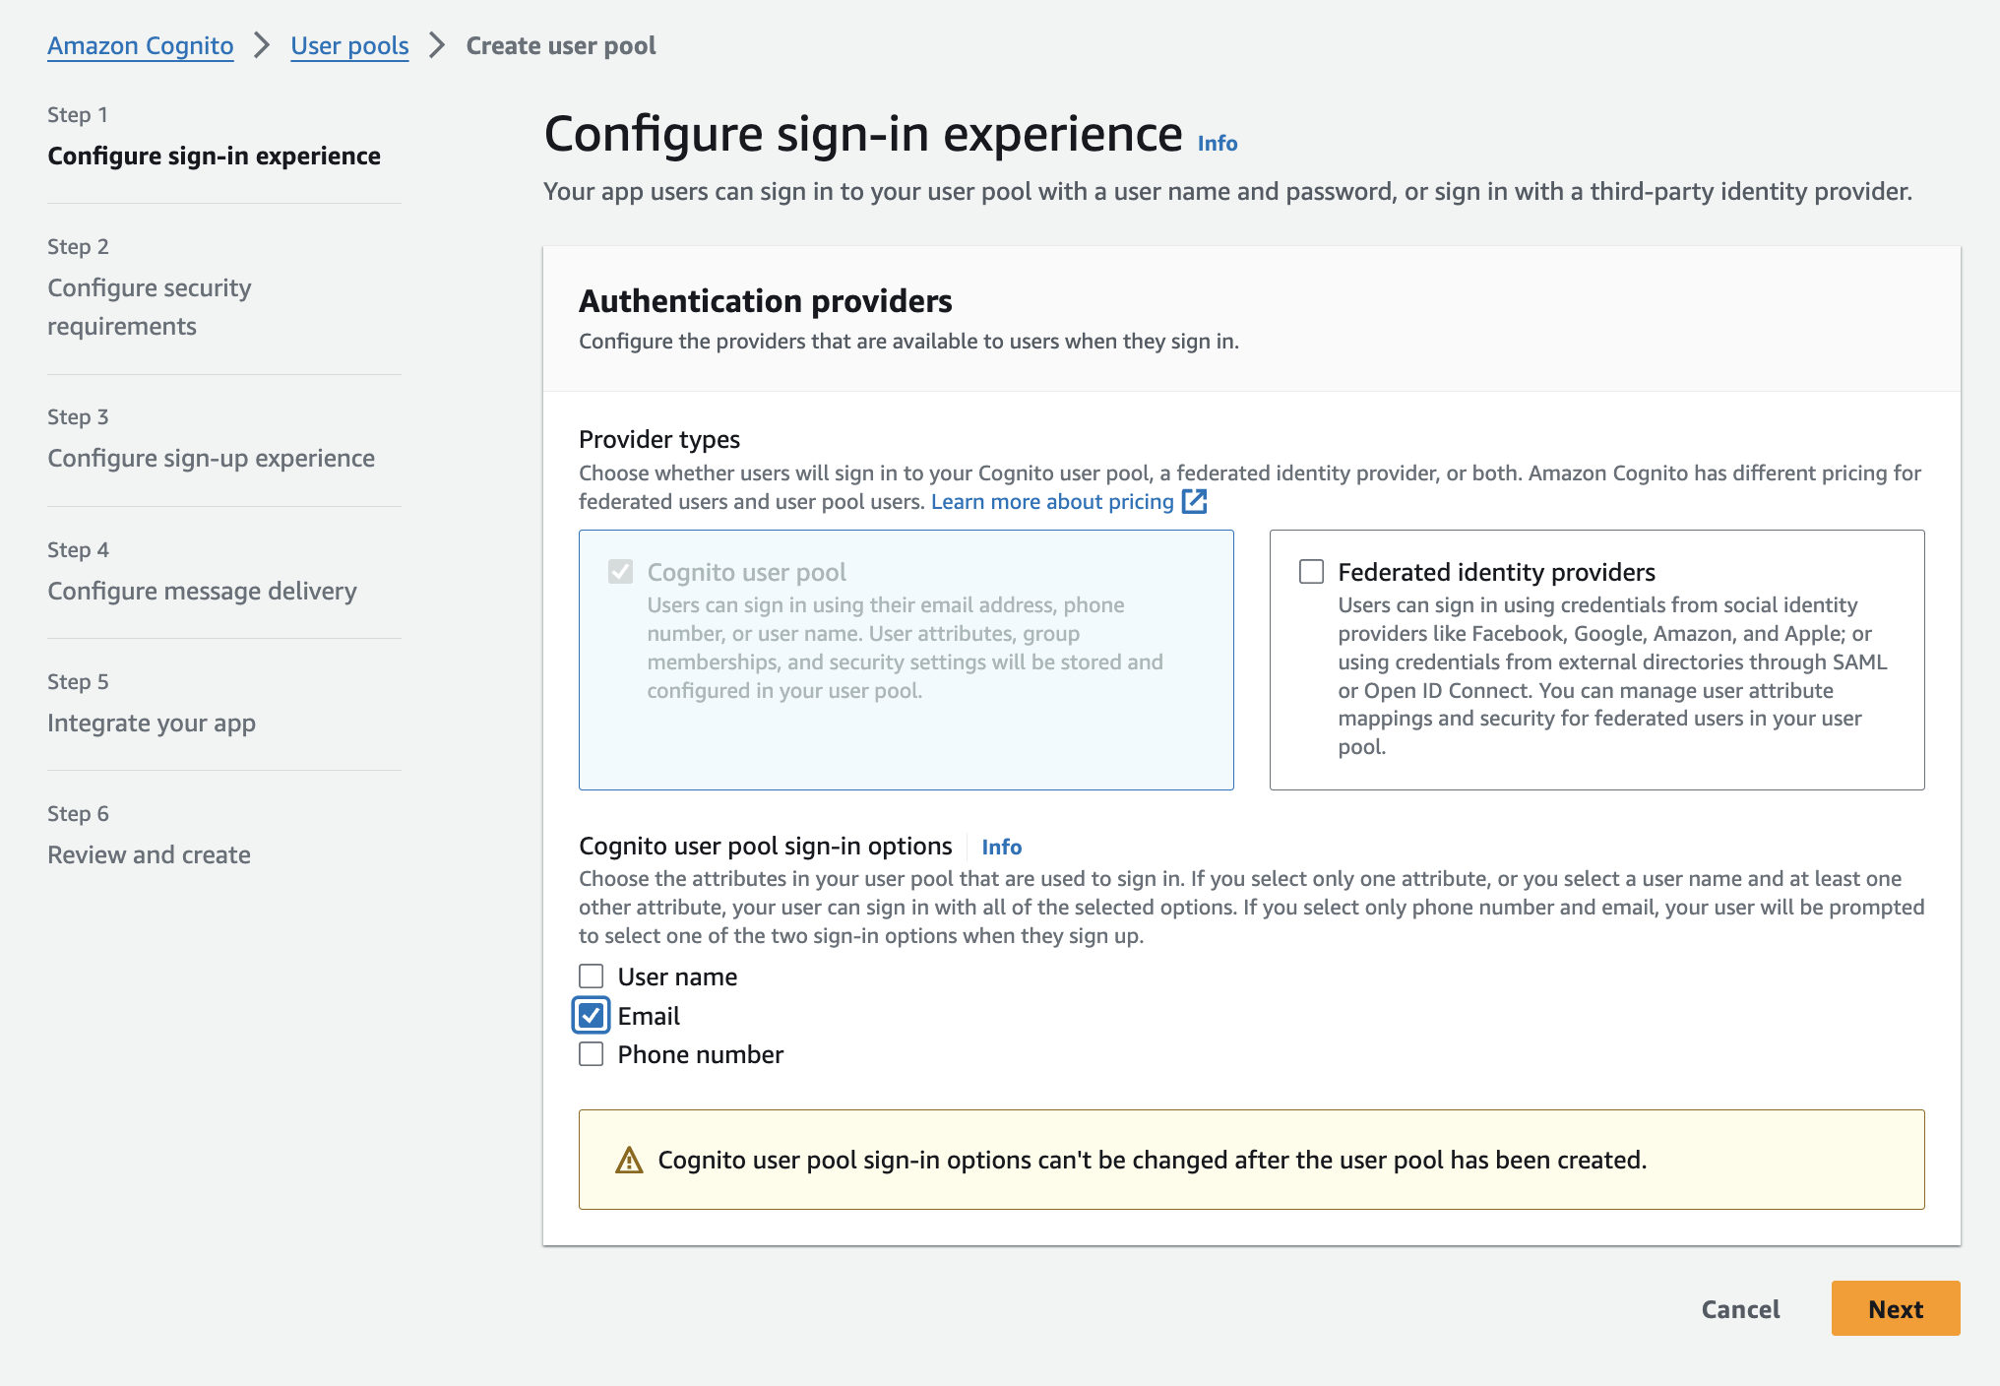Click Info next to Configure sign-in experience heading

coord(1217,143)
